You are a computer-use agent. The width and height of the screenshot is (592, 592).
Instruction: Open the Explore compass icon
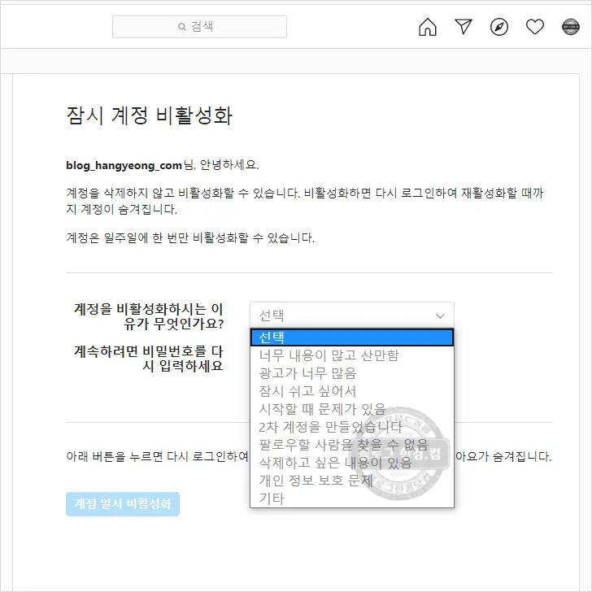click(x=499, y=27)
